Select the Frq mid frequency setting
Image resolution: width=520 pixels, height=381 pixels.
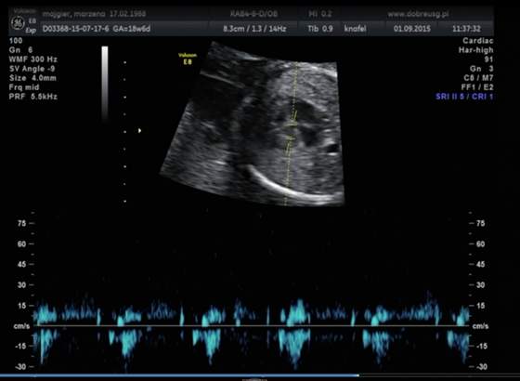point(24,87)
